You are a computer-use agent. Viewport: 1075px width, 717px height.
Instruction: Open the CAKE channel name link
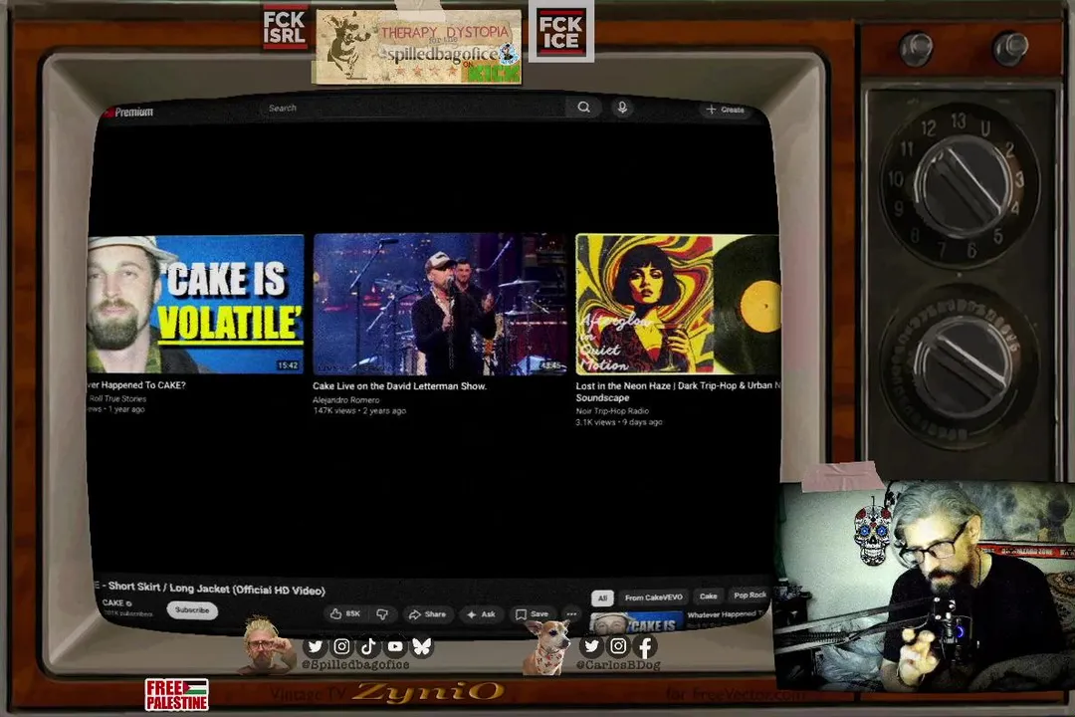(x=113, y=603)
